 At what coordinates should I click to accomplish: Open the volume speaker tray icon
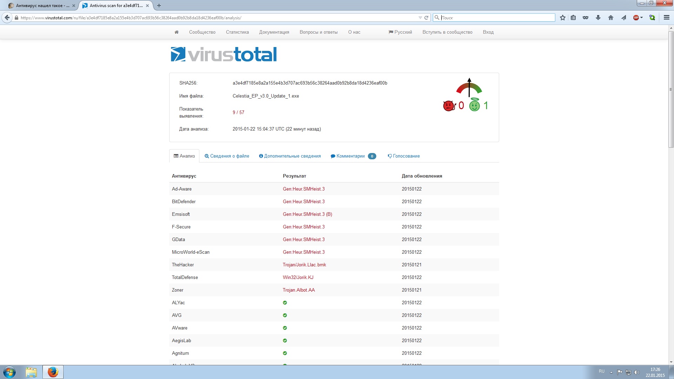pyautogui.click(x=636, y=372)
